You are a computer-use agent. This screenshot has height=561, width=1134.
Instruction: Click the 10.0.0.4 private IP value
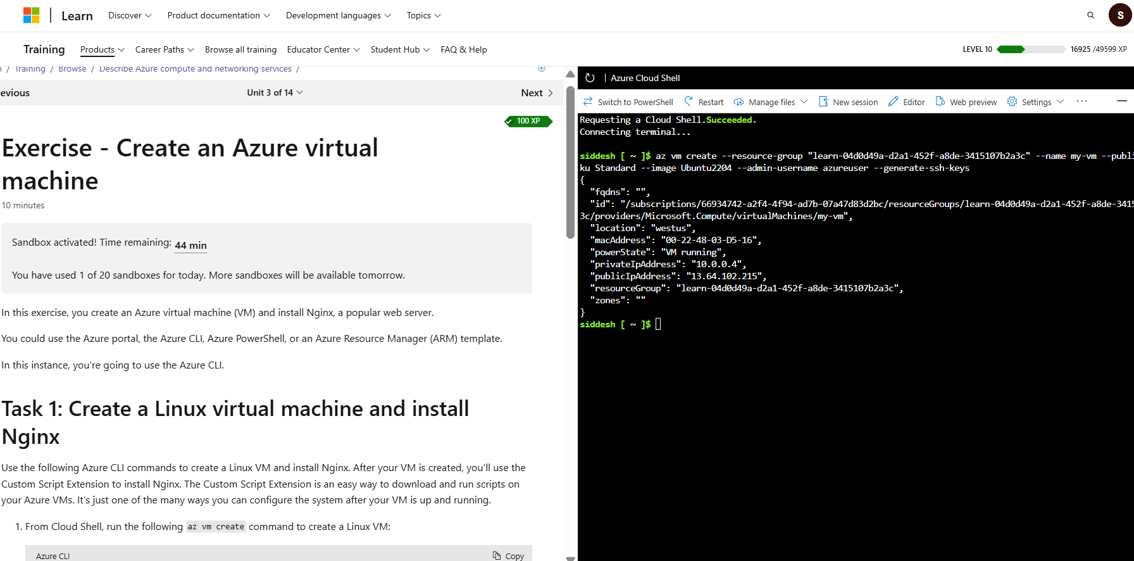point(718,264)
